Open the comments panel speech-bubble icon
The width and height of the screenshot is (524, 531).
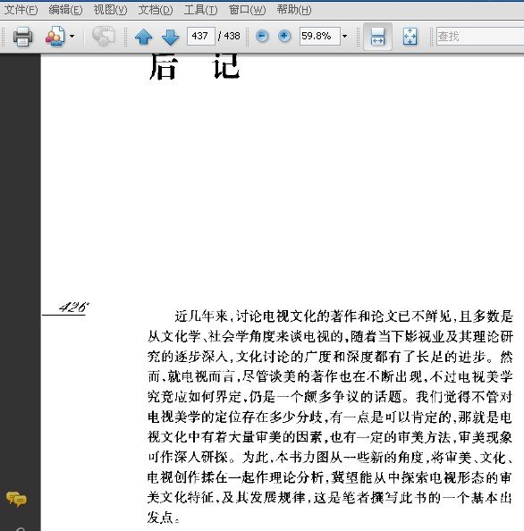click(x=16, y=499)
